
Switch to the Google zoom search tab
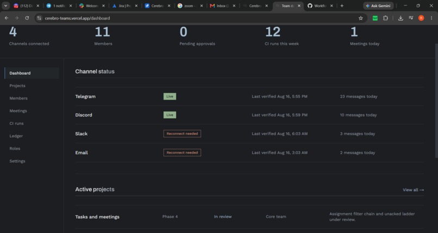click(x=190, y=5)
